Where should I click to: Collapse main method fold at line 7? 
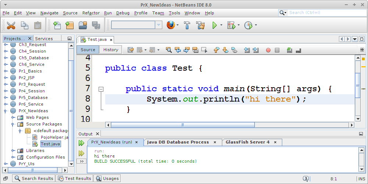click(x=101, y=89)
